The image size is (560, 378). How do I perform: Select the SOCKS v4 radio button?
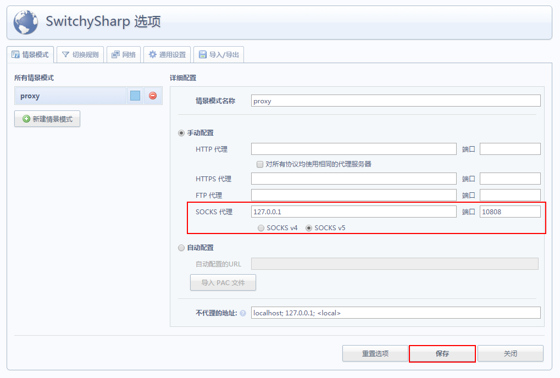tap(261, 228)
